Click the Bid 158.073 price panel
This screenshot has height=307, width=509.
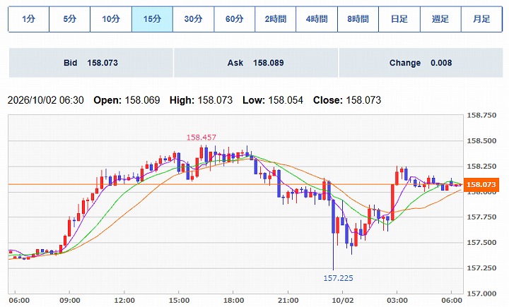[91, 63]
